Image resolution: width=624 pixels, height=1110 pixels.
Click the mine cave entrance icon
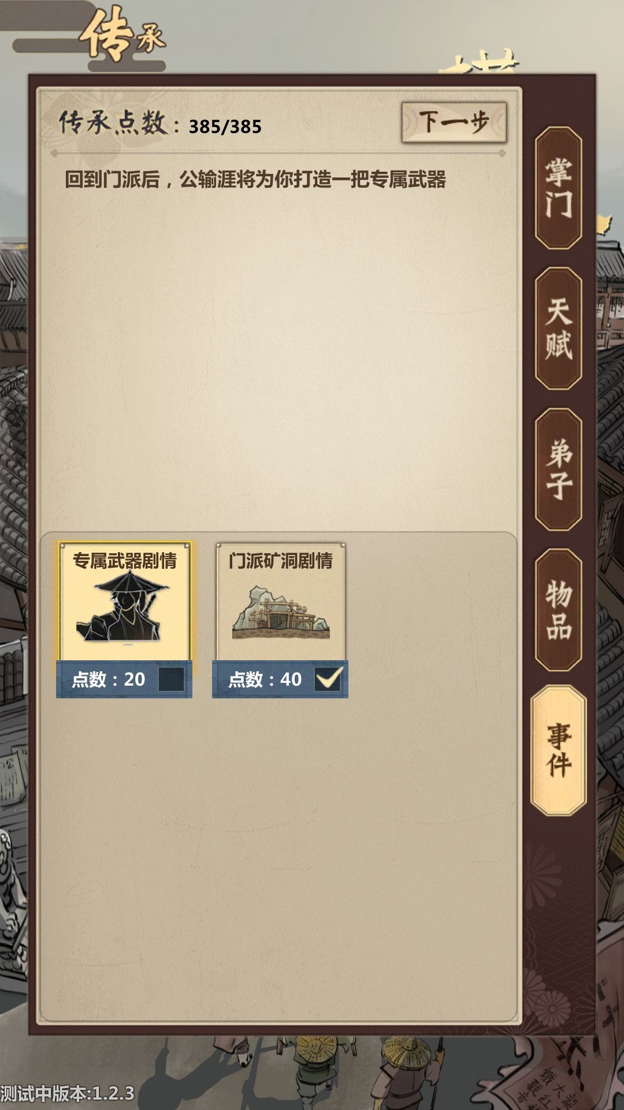[281, 612]
